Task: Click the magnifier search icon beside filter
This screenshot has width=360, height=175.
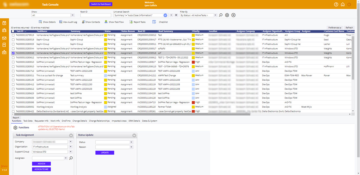Action: (221, 15)
